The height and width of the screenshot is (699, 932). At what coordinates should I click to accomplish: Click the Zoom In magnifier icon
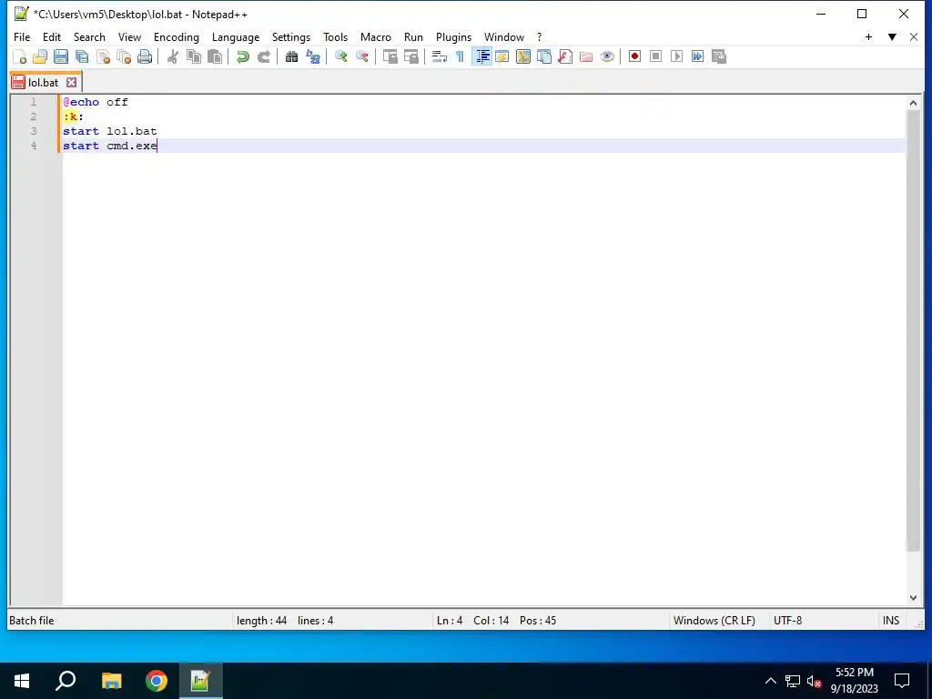tap(340, 56)
